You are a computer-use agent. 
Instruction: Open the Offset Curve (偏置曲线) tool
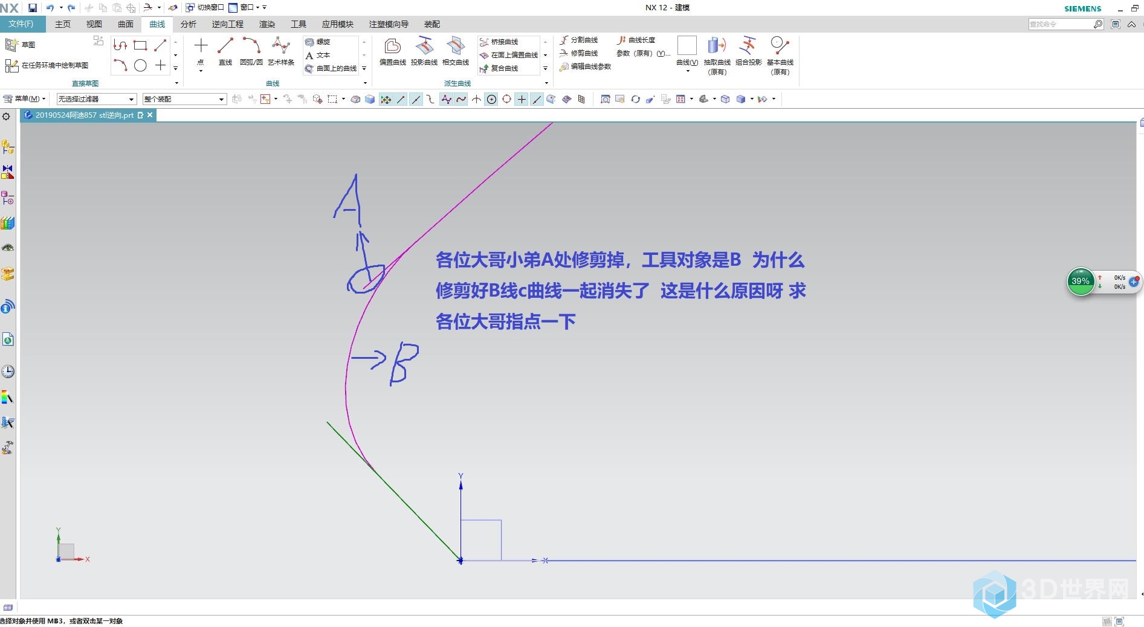(393, 51)
